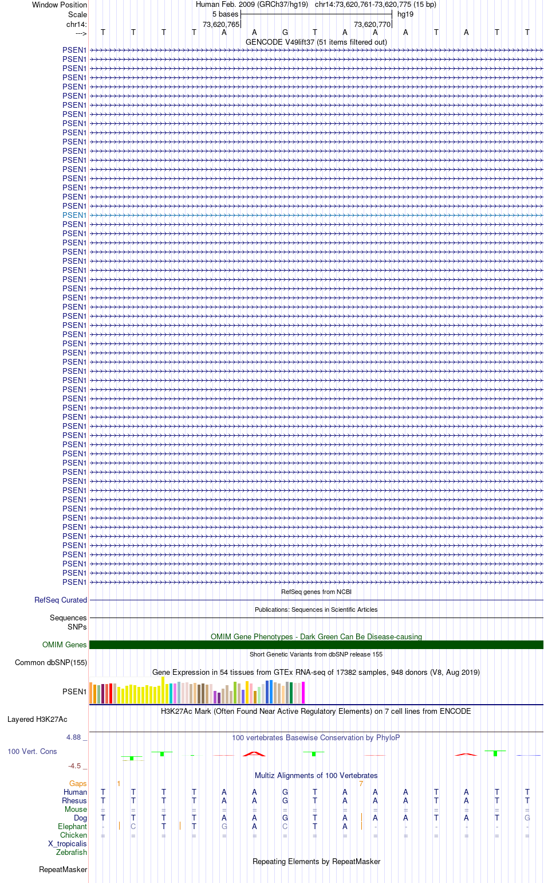Click the Rhesus alignment row label
This screenshot has width=544, height=883.
(x=74, y=801)
